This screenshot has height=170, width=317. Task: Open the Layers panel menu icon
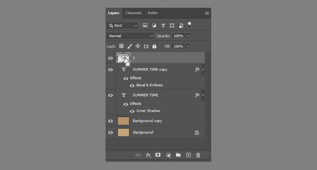tap(207, 13)
